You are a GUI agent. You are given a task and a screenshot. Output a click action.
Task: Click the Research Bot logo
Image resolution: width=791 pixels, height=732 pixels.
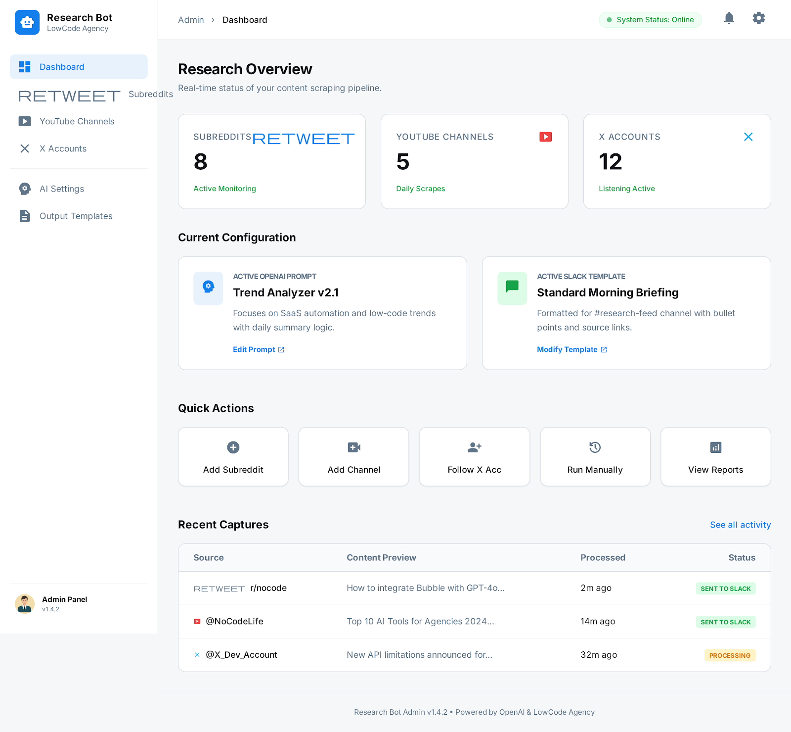coord(27,22)
